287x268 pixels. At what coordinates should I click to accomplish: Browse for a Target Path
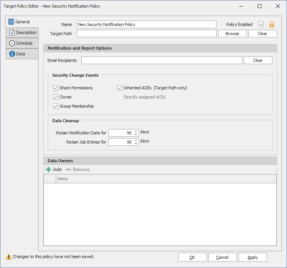point(232,34)
